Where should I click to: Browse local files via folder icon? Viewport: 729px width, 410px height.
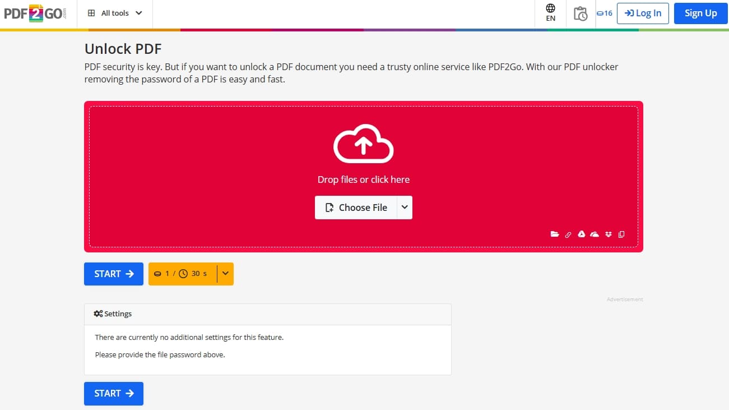tap(555, 234)
